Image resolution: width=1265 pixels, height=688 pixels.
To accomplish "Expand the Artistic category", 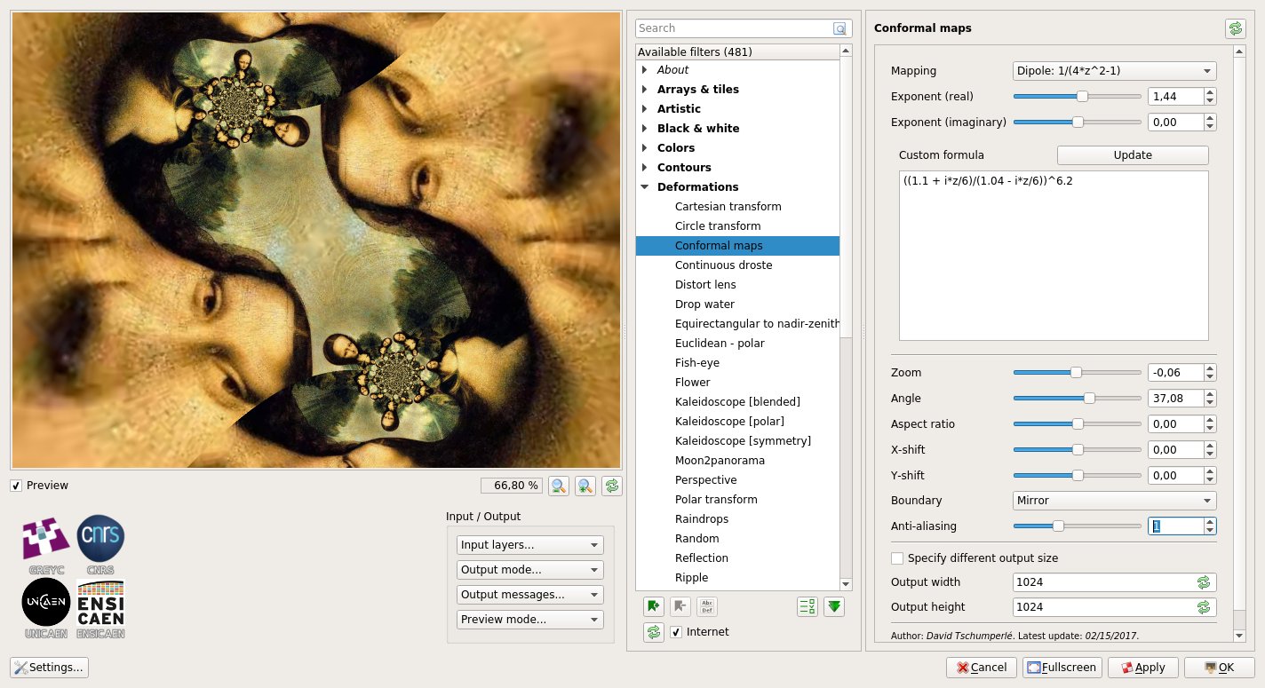I will pyautogui.click(x=645, y=109).
